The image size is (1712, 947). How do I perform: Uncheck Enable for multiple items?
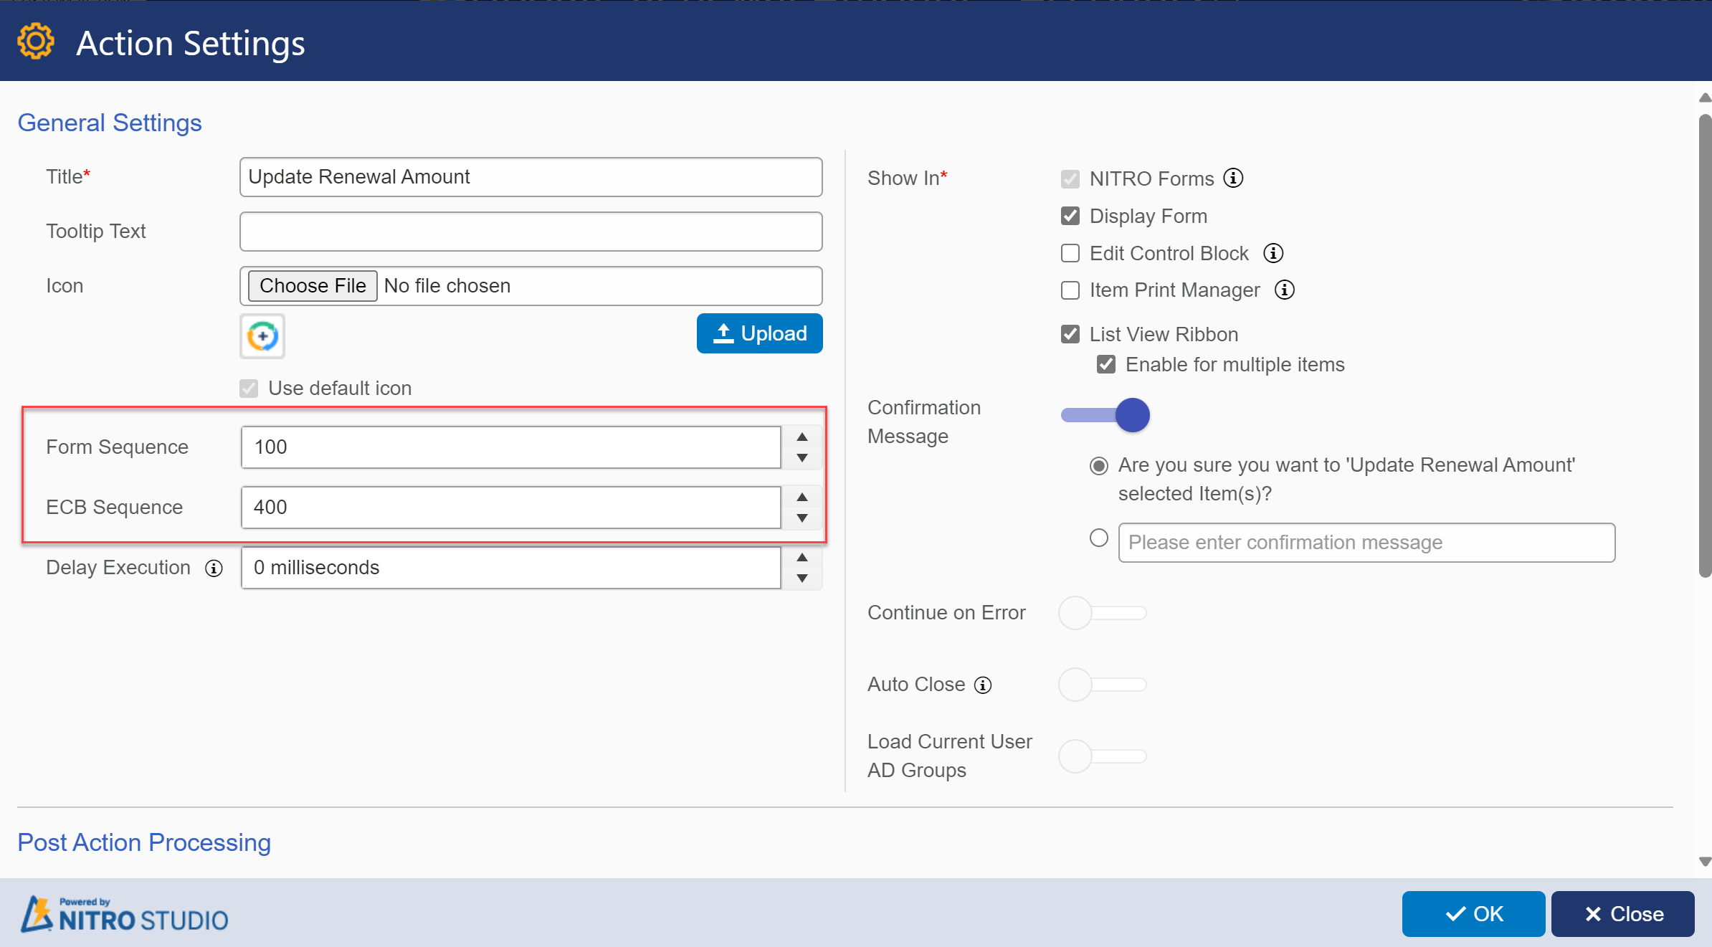click(1106, 364)
